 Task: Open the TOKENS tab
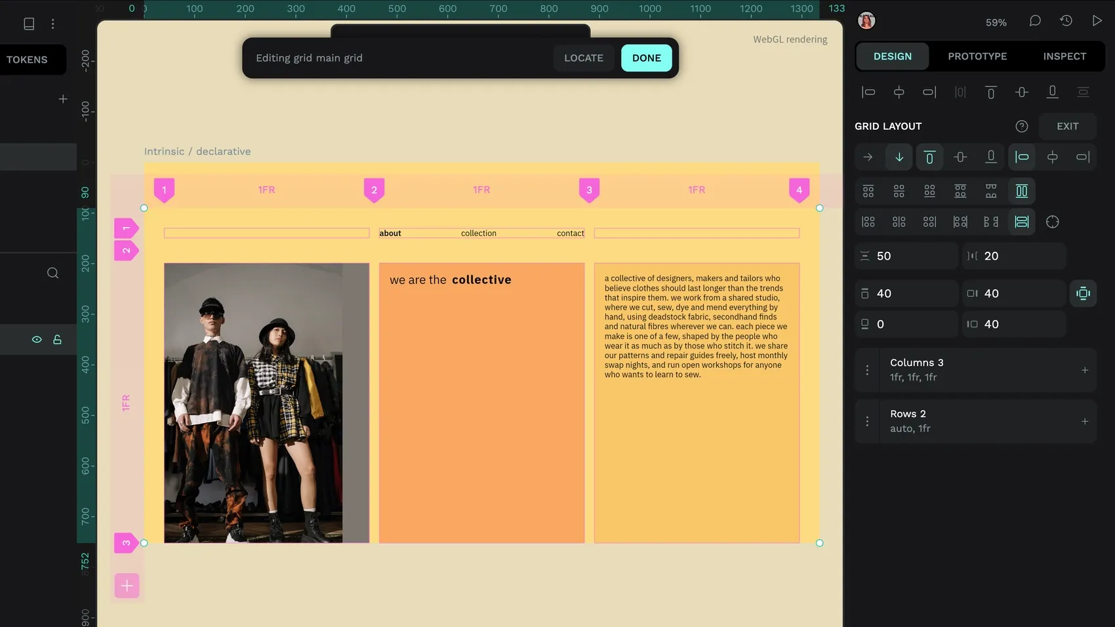coord(27,60)
